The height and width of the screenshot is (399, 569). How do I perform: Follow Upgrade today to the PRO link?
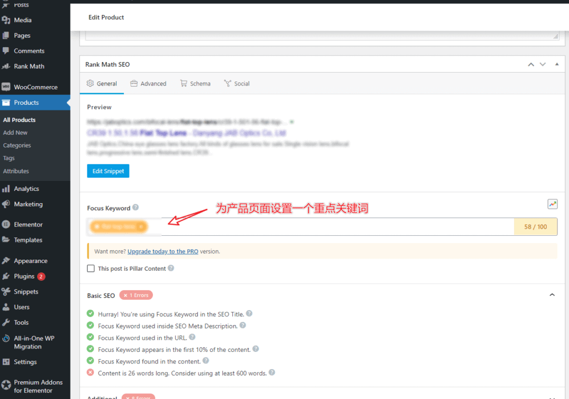coord(163,251)
